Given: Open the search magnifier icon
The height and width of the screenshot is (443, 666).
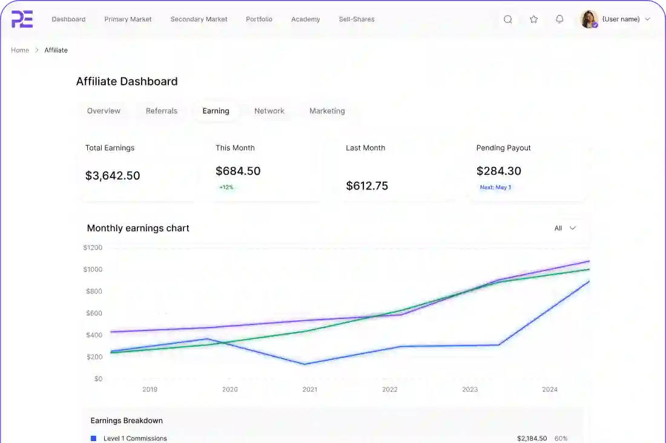Looking at the screenshot, I should [507, 19].
